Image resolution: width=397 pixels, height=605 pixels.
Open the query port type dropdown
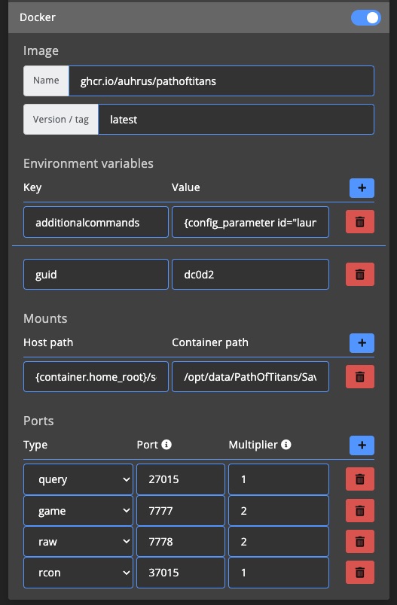[x=78, y=479]
